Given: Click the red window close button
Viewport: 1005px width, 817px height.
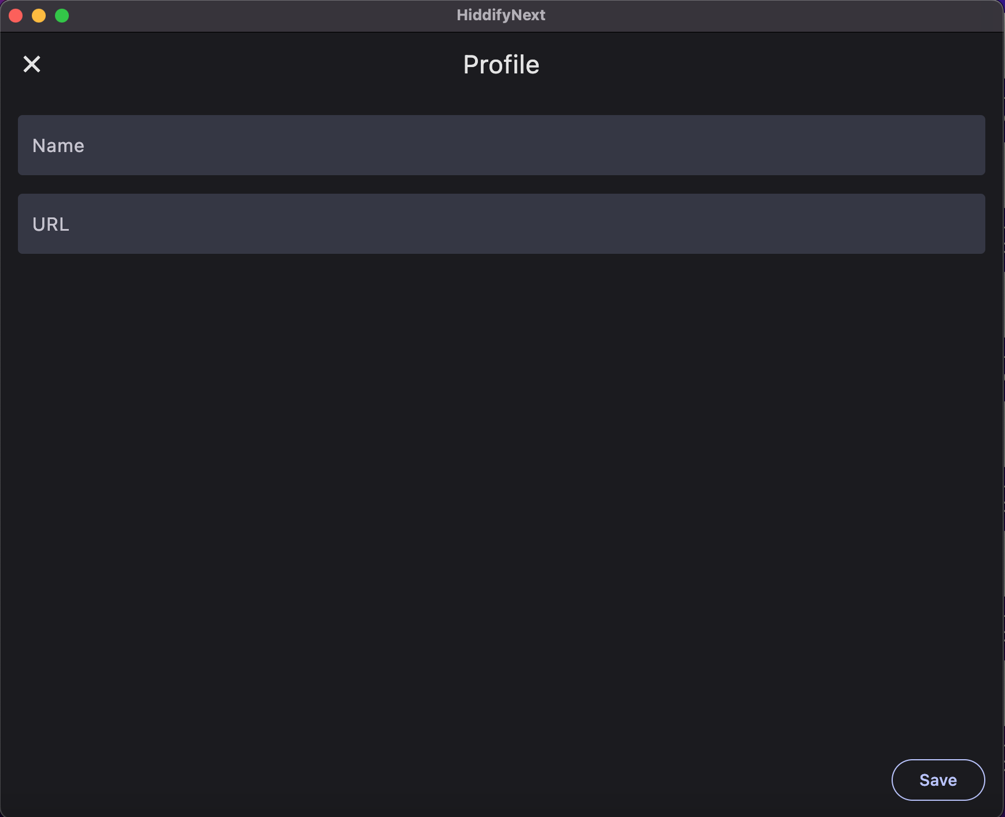Looking at the screenshot, I should 16,16.
